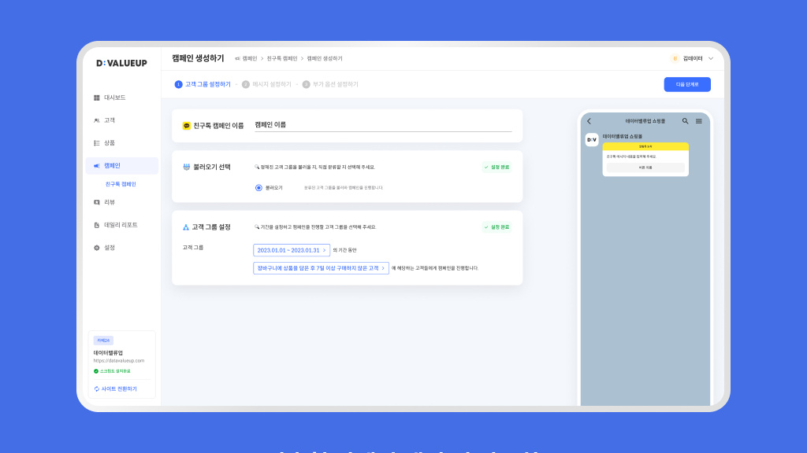Click step 1 number circle
The height and width of the screenshot is (453, 807).
[179, 84]
